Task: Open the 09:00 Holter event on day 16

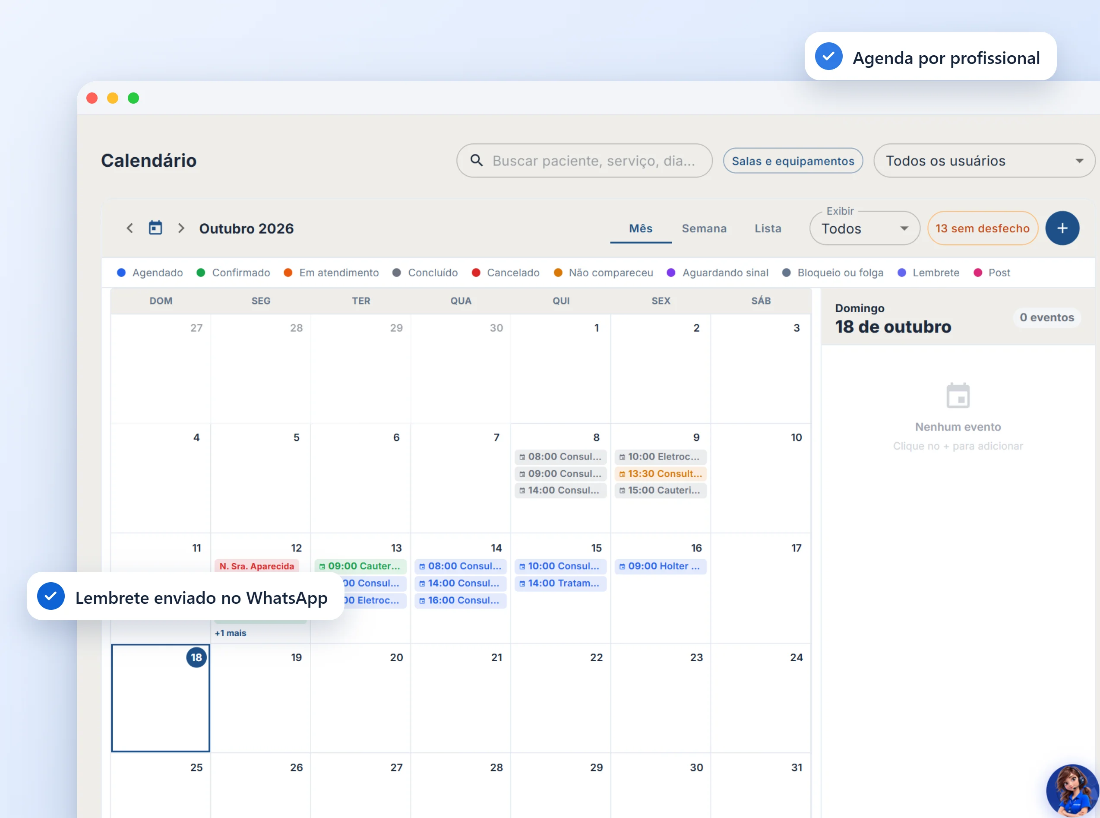Action: point(660,567)
